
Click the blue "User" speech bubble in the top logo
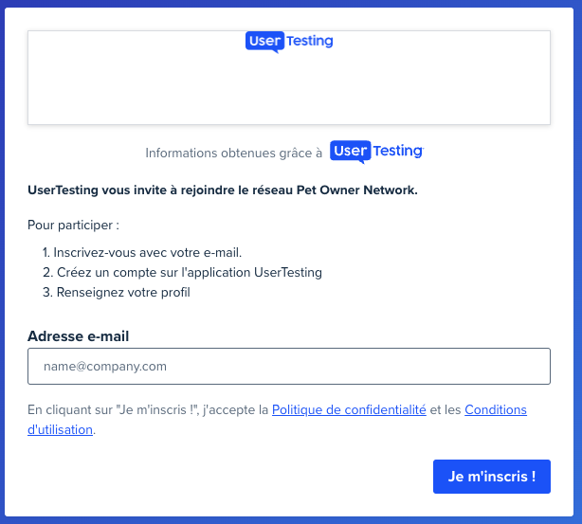pos(264,42)
